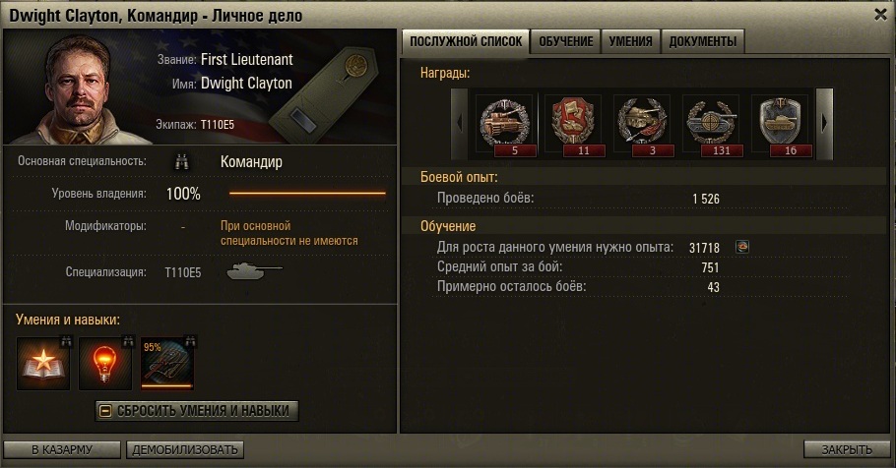Click the T110E5 tank silhouette icon
The height and width of the screenshot is (468, 896).
pyautogui.click(x=254, y=270)
